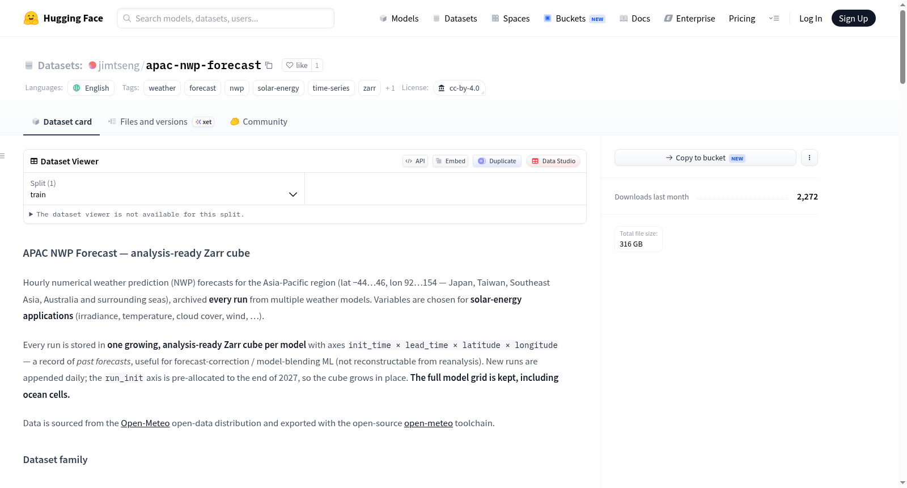The image size is (907, 488).
Task: Filter by the nwp tag
Action: 237,88
